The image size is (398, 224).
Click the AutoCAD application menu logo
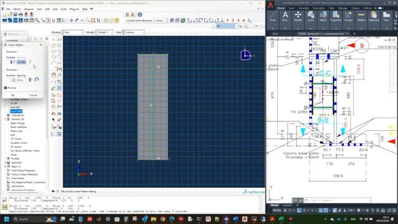[x=271, y=5]
